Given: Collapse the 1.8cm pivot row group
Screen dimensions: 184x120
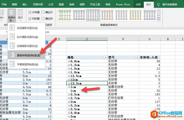Looking at the screenshot, I should click(69, 72).
